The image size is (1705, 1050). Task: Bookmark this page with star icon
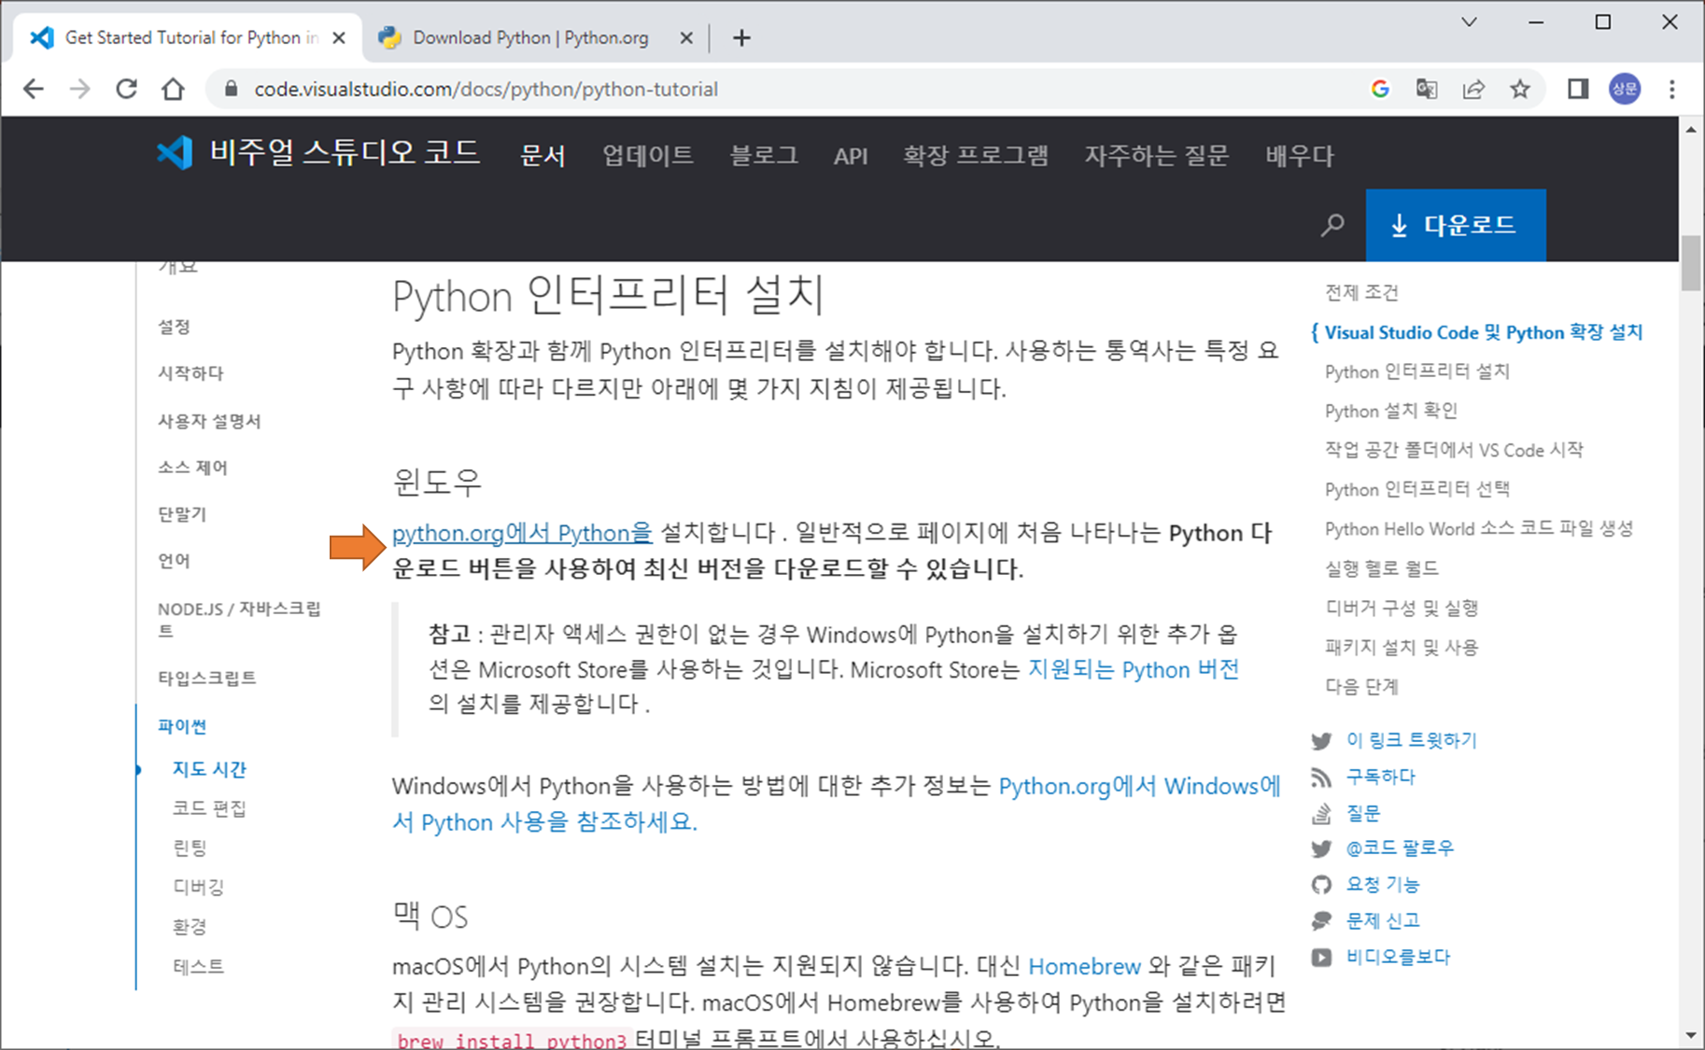pos(1520,89)
